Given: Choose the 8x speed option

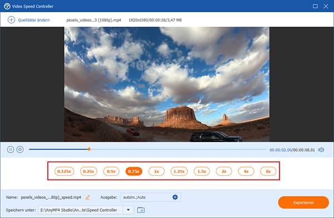Looking at the screenshot, I should pos(268,171).
